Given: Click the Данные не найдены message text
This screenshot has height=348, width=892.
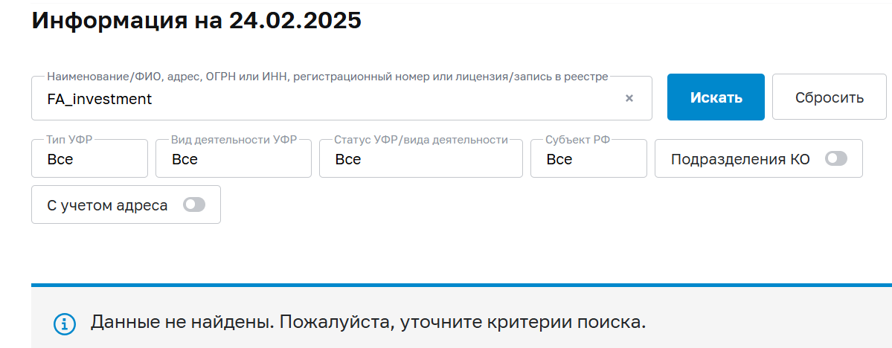Looking at the screenshot, I should click(368, 323).
